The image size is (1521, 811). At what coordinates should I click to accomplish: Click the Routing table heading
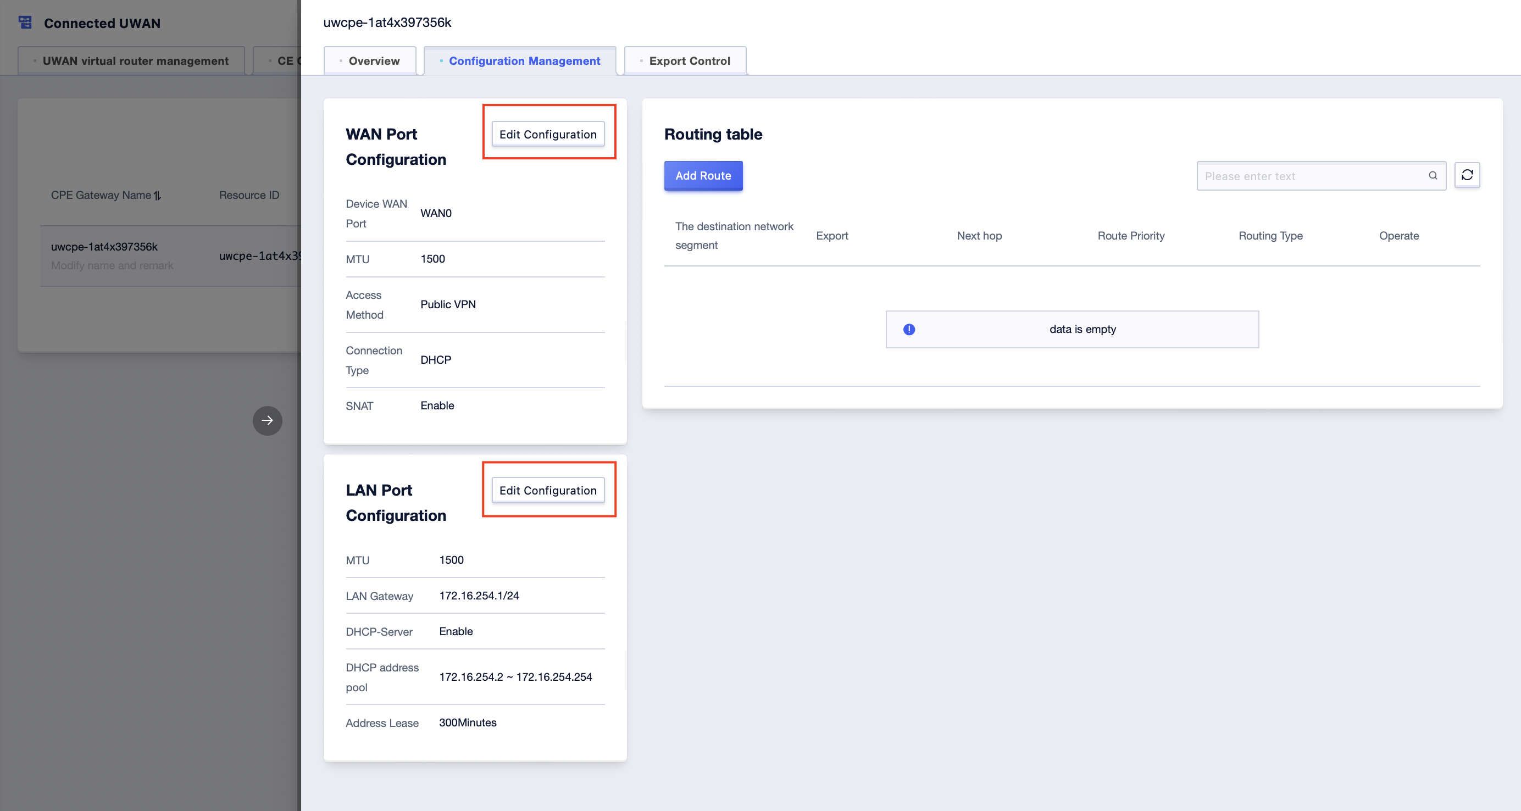(x=713, y=134)
